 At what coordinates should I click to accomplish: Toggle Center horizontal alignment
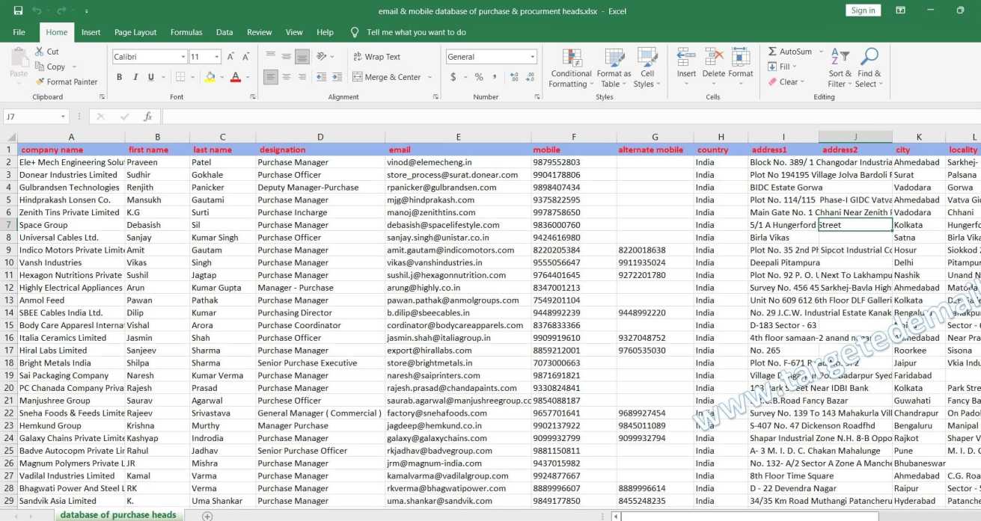tap(286, 77)
